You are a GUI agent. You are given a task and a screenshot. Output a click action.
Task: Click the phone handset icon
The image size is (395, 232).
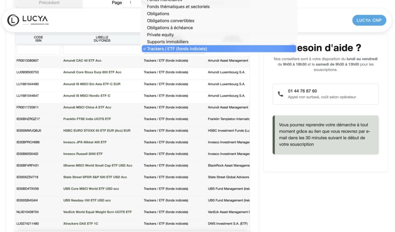coord(280,94)
